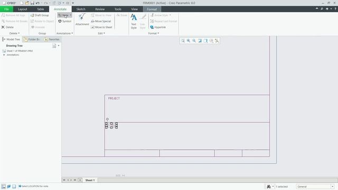Open the Text Style dialog

pos(134,21)
